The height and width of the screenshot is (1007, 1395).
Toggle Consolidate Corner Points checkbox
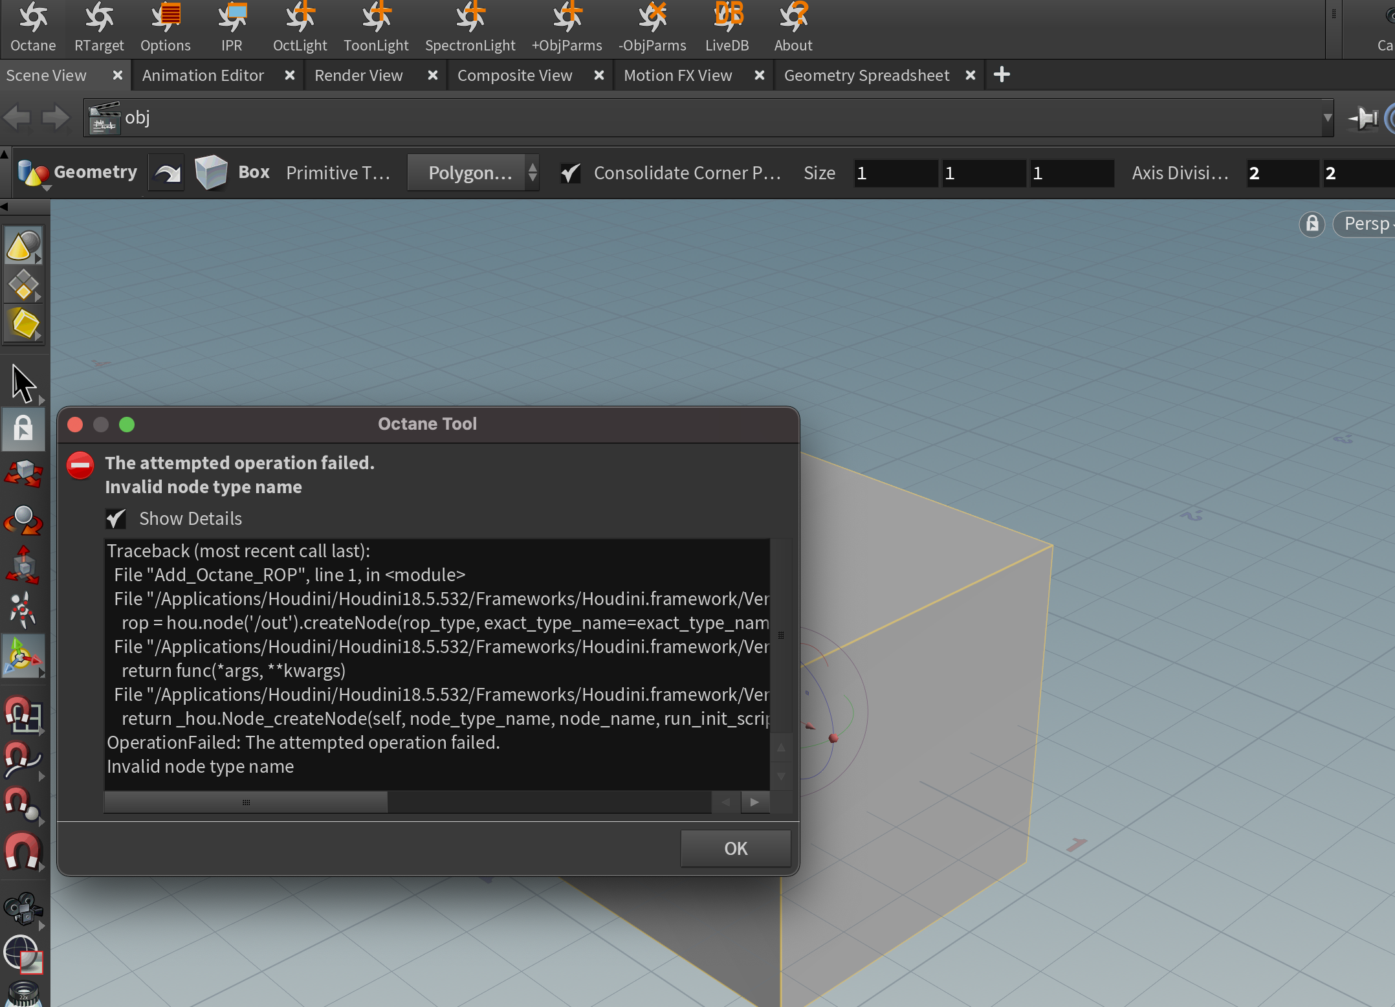[571, 173]
